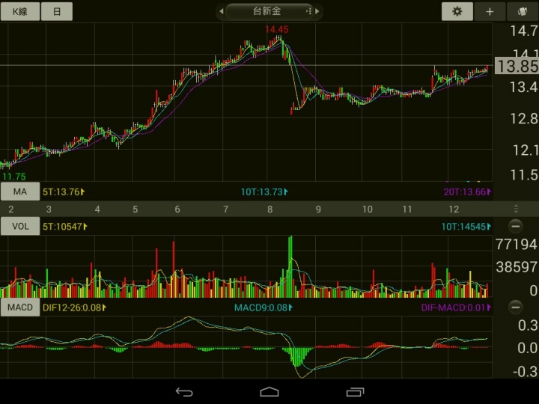The width and height of the screenshot is (539, 404).
Task: Tap the current price 13.85 tag
Action: (x=517, y=66)
